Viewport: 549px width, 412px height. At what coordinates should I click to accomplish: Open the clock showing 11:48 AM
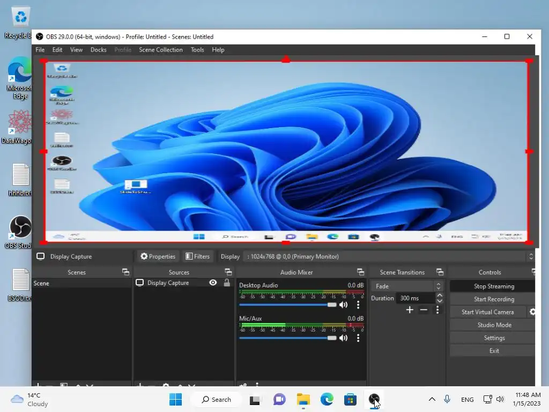[x=527, y=399]
